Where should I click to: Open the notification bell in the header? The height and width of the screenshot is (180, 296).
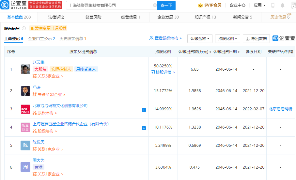(283, 5)
